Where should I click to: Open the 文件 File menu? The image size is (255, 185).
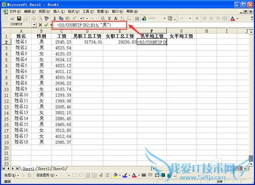pyautogui.click(x=15, y=11)
